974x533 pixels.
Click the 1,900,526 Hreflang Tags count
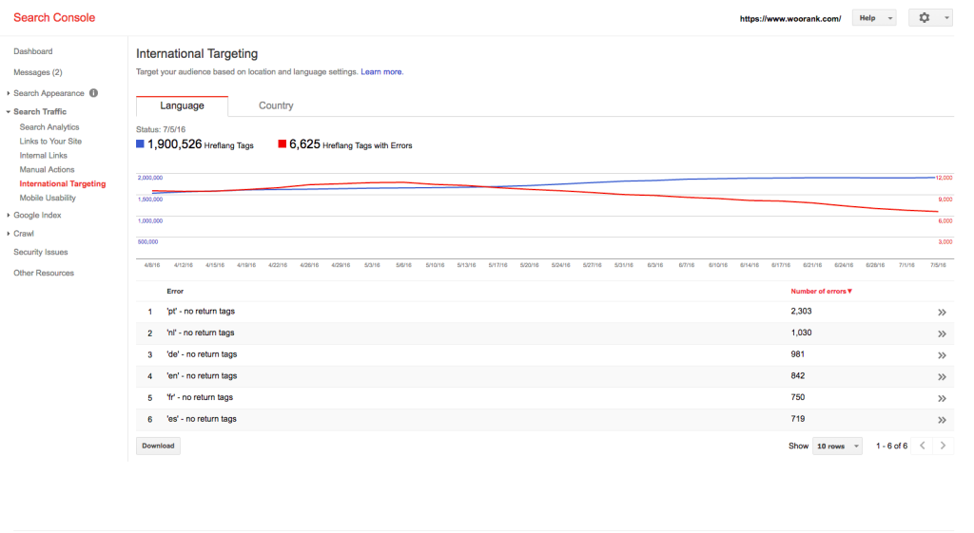pos(175,144)
